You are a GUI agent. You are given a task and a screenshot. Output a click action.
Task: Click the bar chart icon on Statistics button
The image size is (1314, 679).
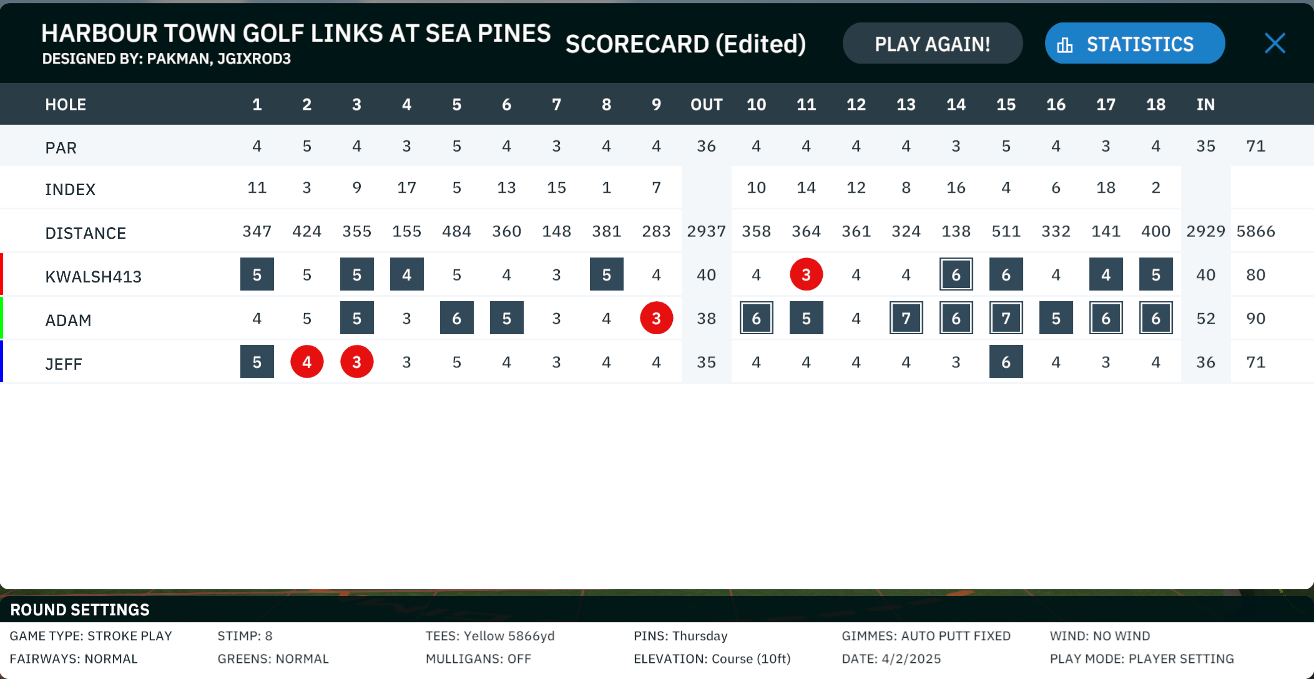[1065, 45]
